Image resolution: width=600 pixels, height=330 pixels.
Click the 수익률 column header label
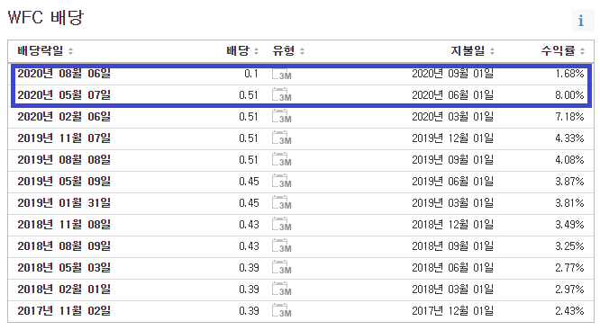(558, 50)
